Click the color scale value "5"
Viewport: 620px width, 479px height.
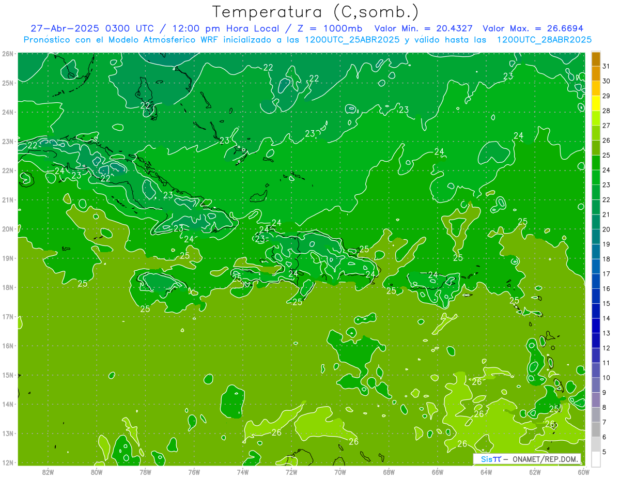pos(605,452)
